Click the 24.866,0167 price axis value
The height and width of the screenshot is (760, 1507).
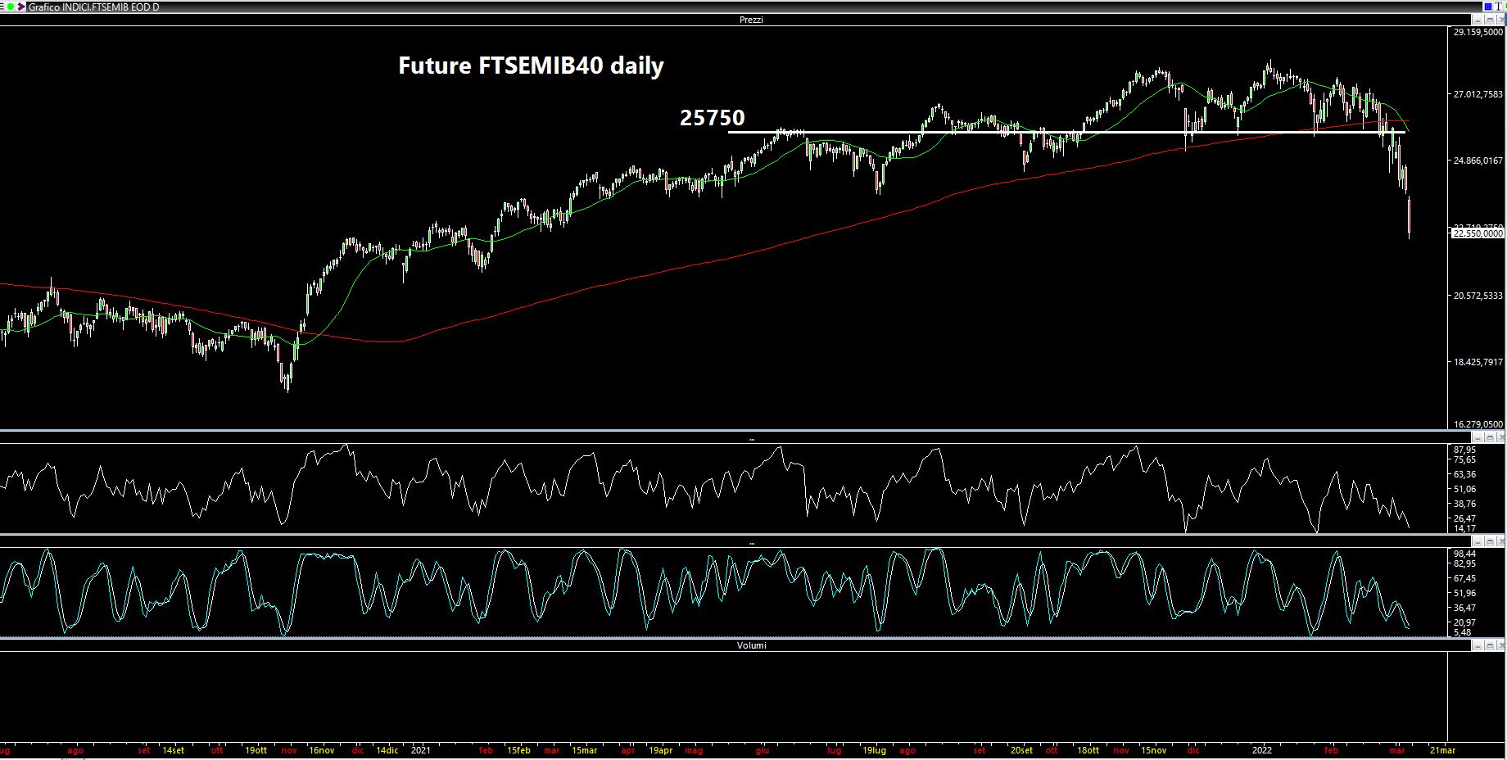[x=1478, y=161]
